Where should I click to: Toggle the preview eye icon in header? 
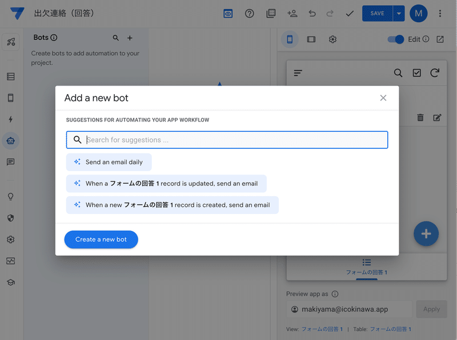pos(228,13)
